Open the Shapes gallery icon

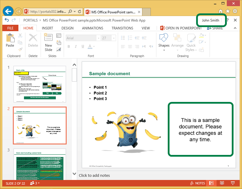[164, 38]
